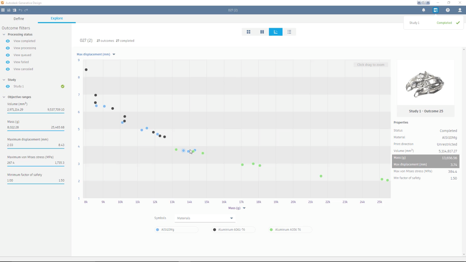Click the undo arrow in toolbar
Screen dimensions: 466x262
21,10
